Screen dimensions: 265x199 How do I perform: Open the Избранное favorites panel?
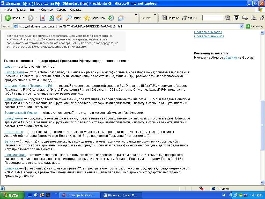coord(94,18)
